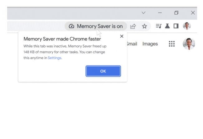The height and width of the screenshot is (139, 203).
Task: Bookmark this tab with the star icon
Action: coord(144,26)
